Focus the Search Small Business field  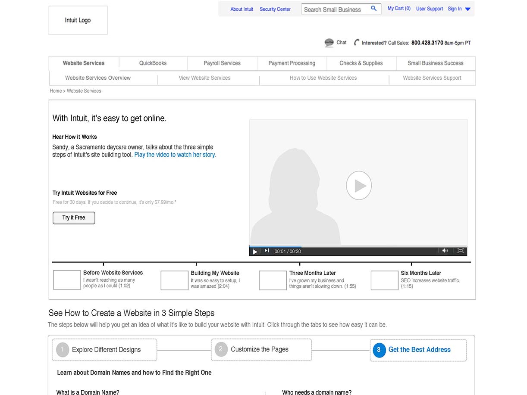point(341,9)
